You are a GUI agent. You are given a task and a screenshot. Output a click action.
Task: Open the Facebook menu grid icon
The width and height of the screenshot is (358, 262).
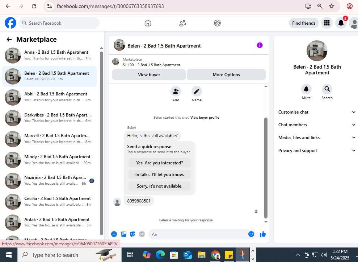[x=327, y=23]
